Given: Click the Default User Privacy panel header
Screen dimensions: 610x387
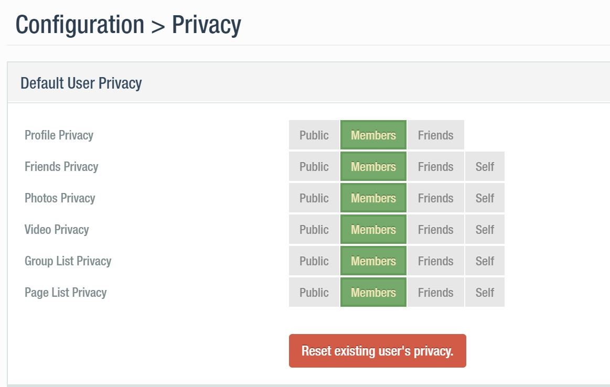Looking at the screenshot, I should pos(81,83).
